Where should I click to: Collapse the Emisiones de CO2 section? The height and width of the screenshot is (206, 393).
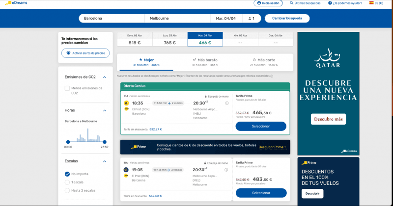pos(105,77)
